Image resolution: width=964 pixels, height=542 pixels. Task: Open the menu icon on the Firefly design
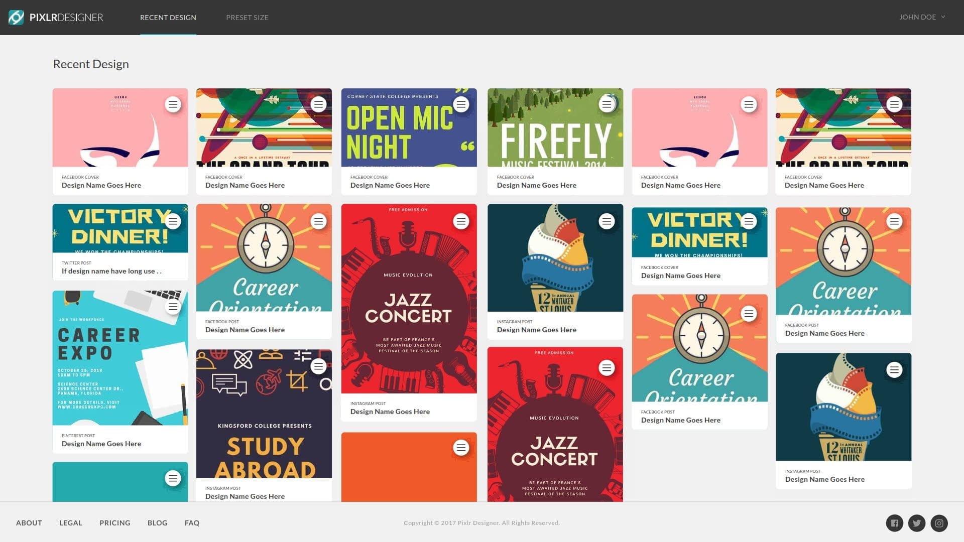607,104
